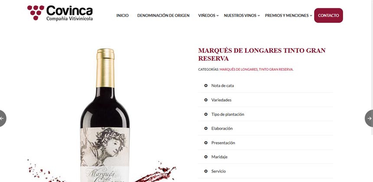The width and height of the screenshot is (373, 182).
Task: Click the Covinca grape logo
Action: pos(60,13)
